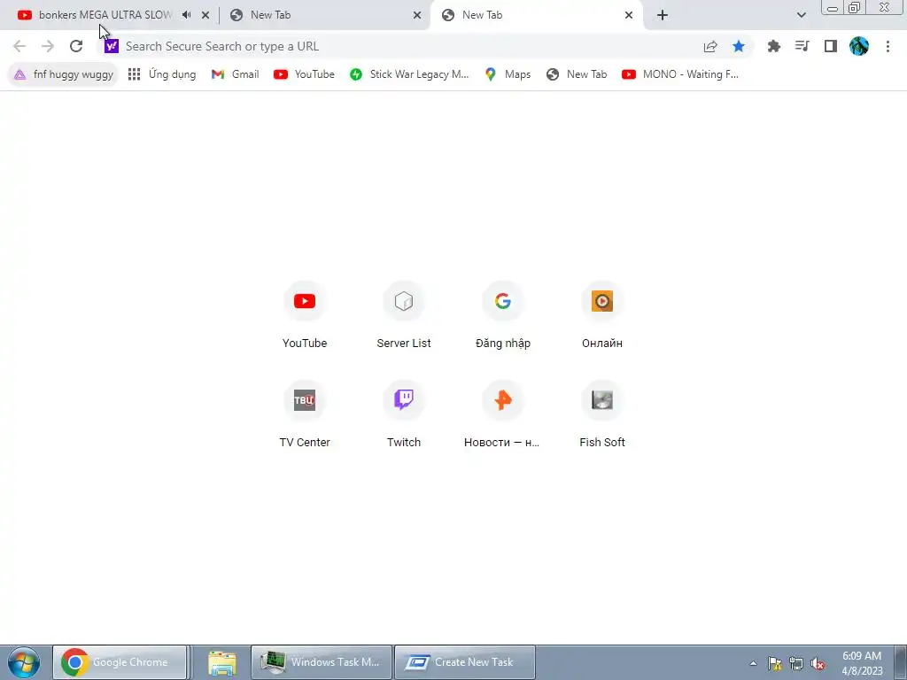
Task: Open the YouTube bookmark in bookmarks bar
Action: coord(305,74)
